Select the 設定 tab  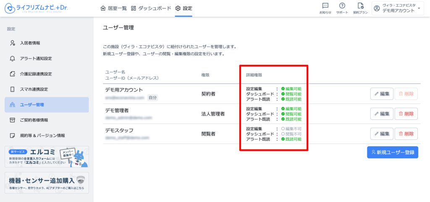point(184,8)
